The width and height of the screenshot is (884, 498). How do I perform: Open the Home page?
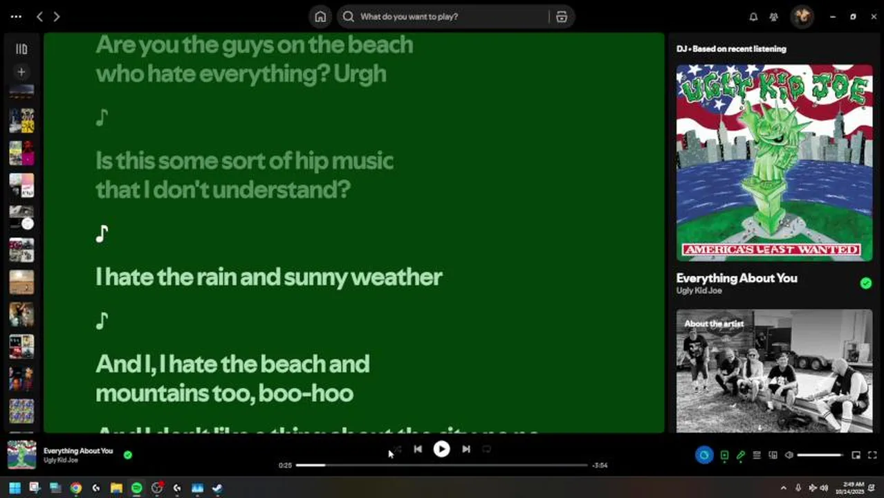pyautogui.click(x=320, y=17)
